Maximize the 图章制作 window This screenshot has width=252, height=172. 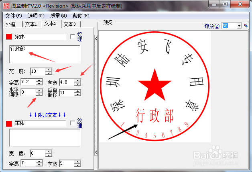coord(225,4)
